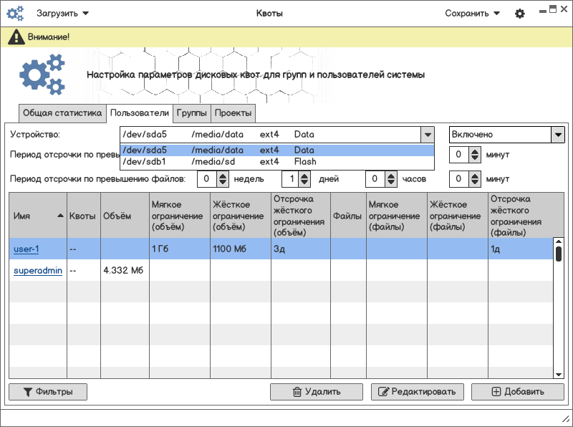Viewport: 573px width, 427px height.
Task: Click the table vertical scrollbar down arrow
Action: (x=559, y=373)
